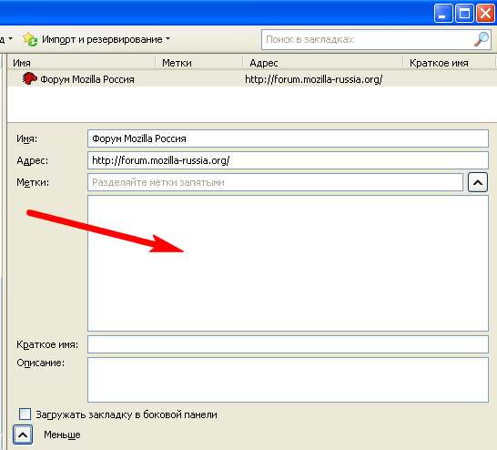Maximize the library window
This screenshot has width=497, height=450.
coord(464,14)
